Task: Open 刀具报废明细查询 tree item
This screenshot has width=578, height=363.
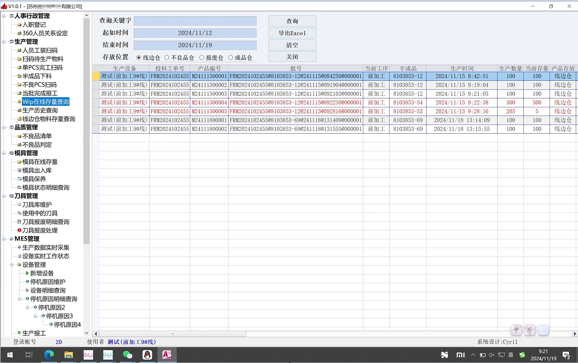Action: tap(46, 222)
